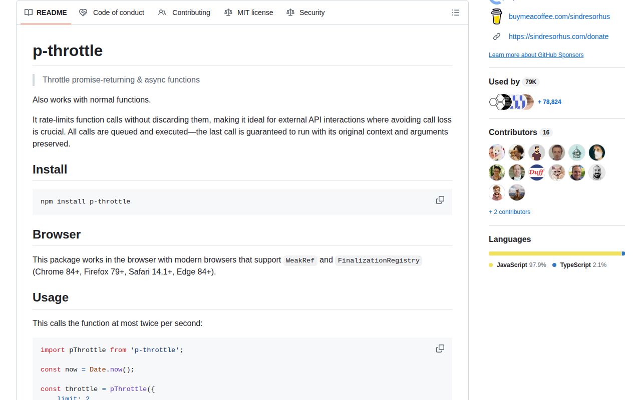Click the hexagon dependent repo avatar
641x400 pixels.
pyautogui.click(x=495, y=102)
